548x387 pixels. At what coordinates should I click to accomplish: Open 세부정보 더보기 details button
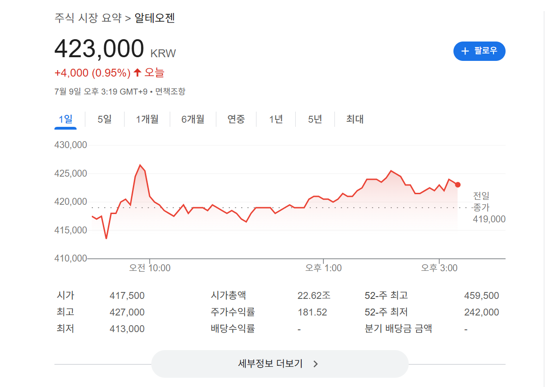tap(280, 363)
